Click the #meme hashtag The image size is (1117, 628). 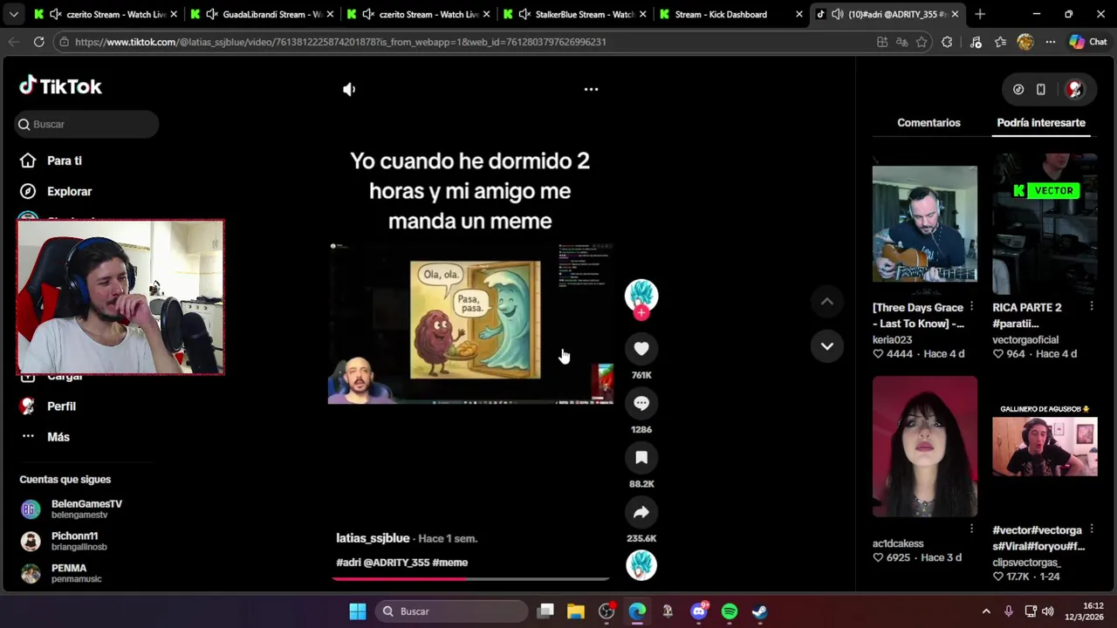(450, 563)
